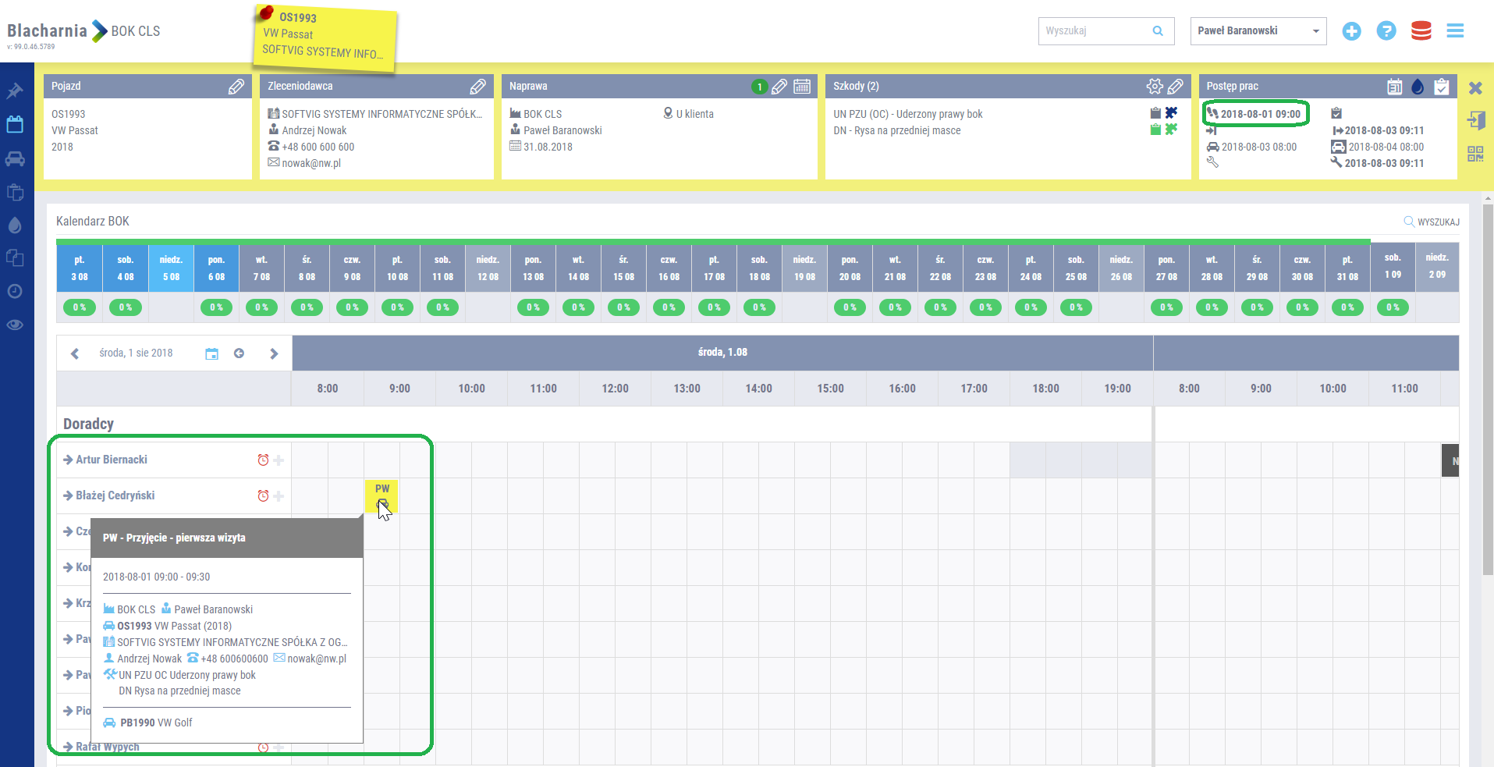Click the water drop icon in Postęp prac header

click(x=1418, y=87)
